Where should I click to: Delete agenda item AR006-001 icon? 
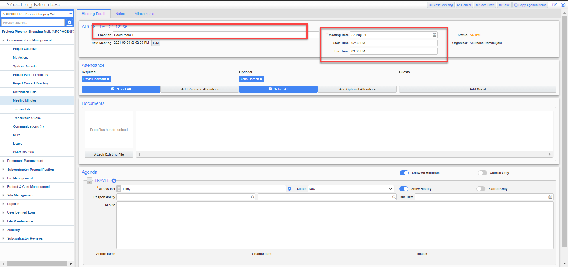[289, 189]
